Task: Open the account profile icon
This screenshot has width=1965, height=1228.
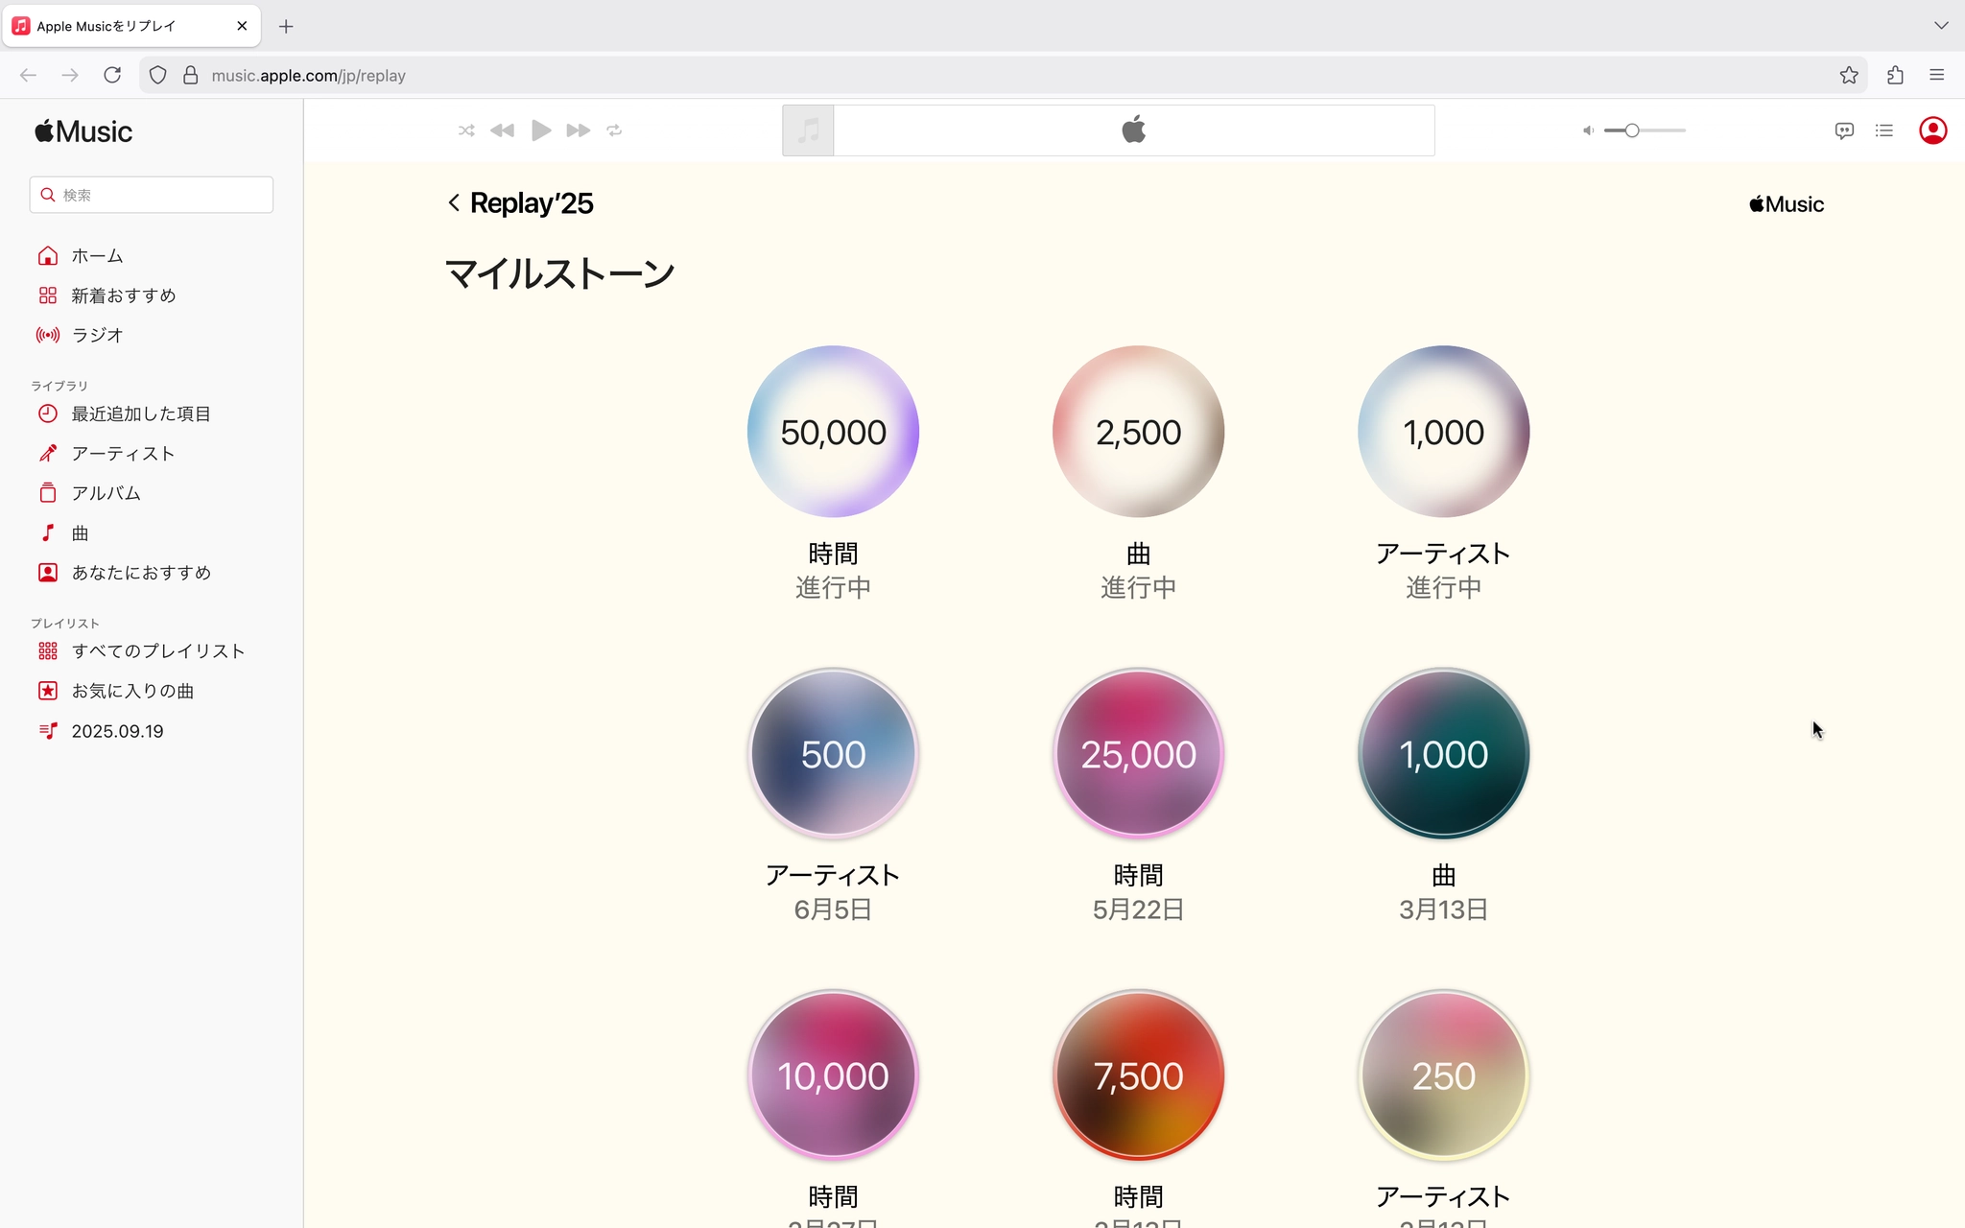Action: pyautogui.click(x=1932, y=130)
